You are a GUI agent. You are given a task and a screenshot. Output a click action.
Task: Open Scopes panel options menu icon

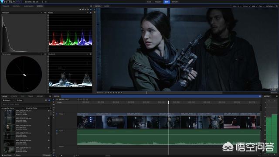coord(91,6)
